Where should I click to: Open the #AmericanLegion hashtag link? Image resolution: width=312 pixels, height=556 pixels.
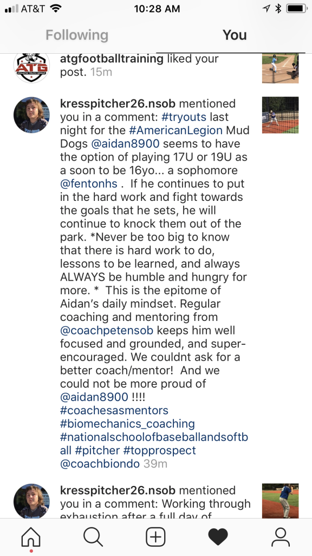pyautogui.click(x=176, y=130)
